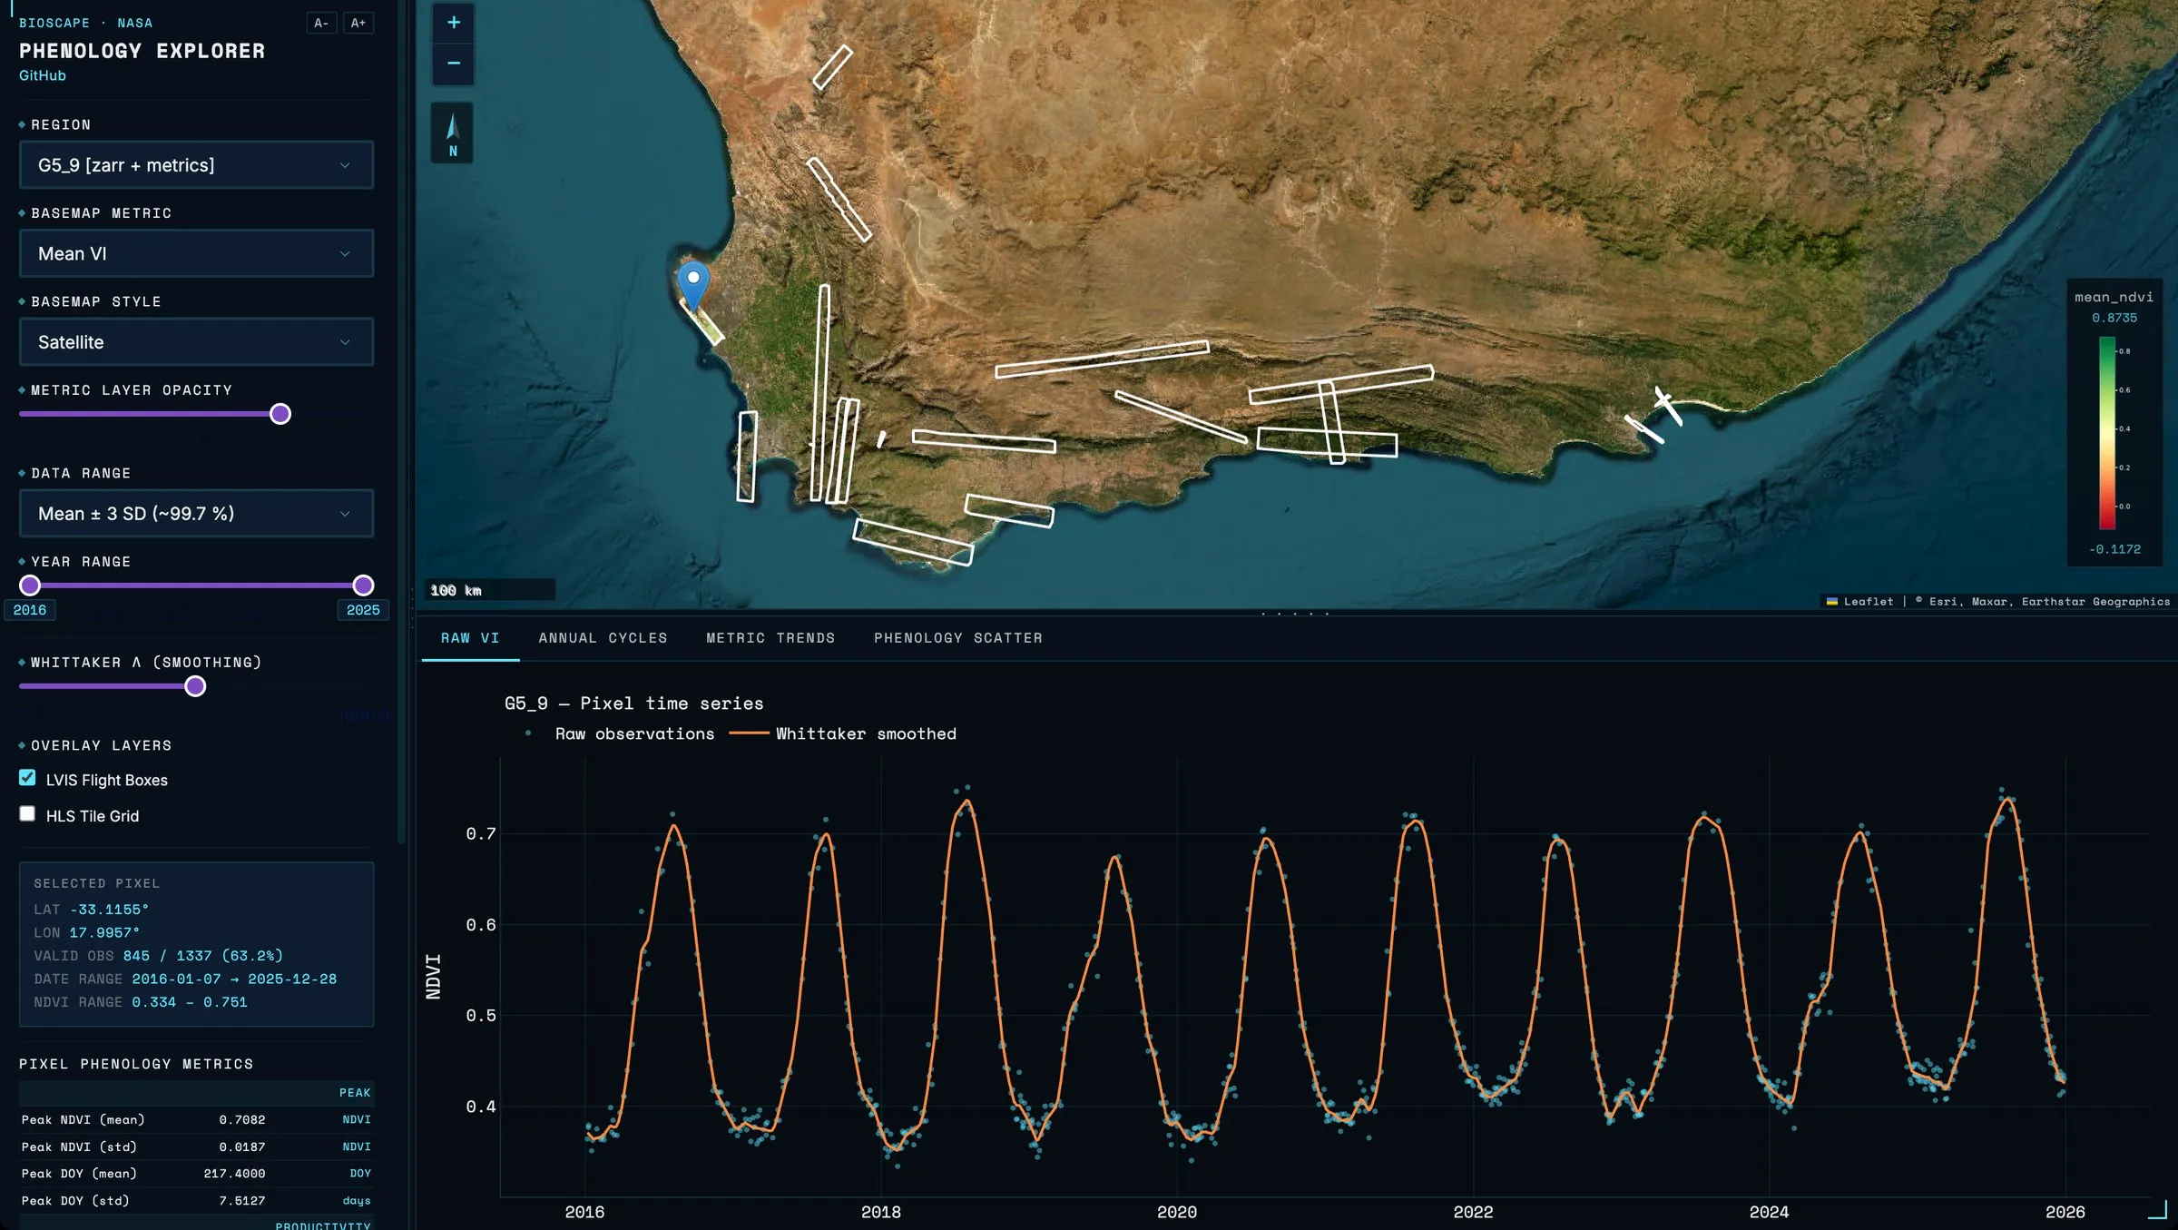Switch to the Annual Cycles tab

[603, 638]
